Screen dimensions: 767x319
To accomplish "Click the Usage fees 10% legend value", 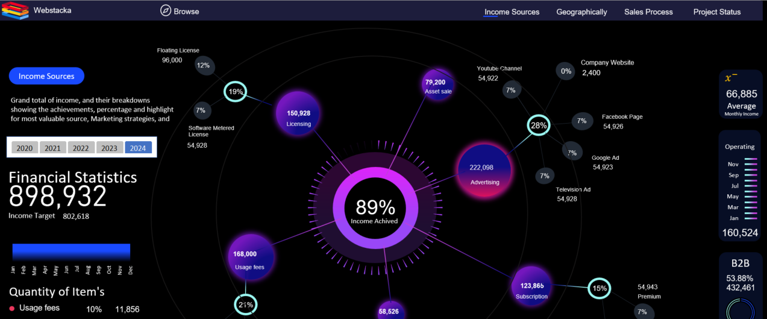I will pyautogui.click(x=94, y=309).
